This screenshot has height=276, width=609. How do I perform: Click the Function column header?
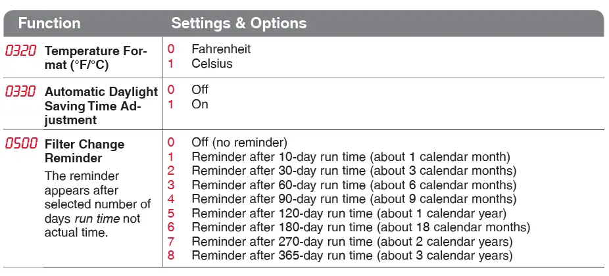[49, 23]
